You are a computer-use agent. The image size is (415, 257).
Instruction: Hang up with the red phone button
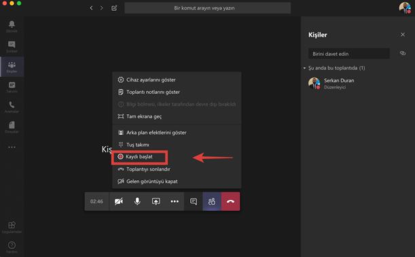[230, 201]
